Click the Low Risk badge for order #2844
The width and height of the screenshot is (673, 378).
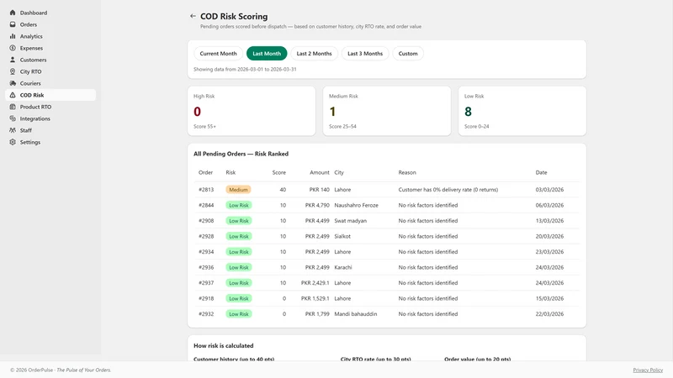point(239,205)
